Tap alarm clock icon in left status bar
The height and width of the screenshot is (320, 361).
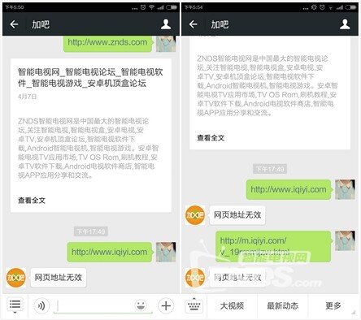[x=143, y=7]
